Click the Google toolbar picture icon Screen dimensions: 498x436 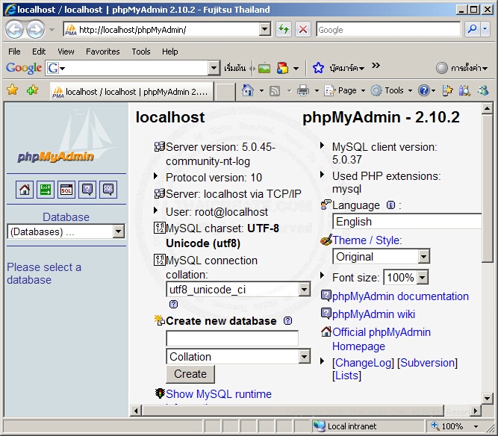(x=264, y=68)
